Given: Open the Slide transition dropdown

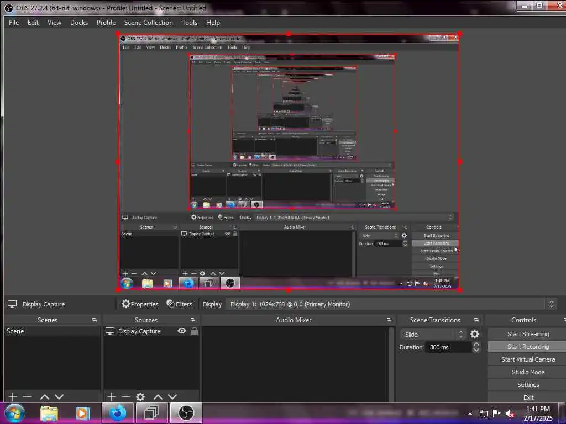Looking at the screenshot, I should coord(433,334).
